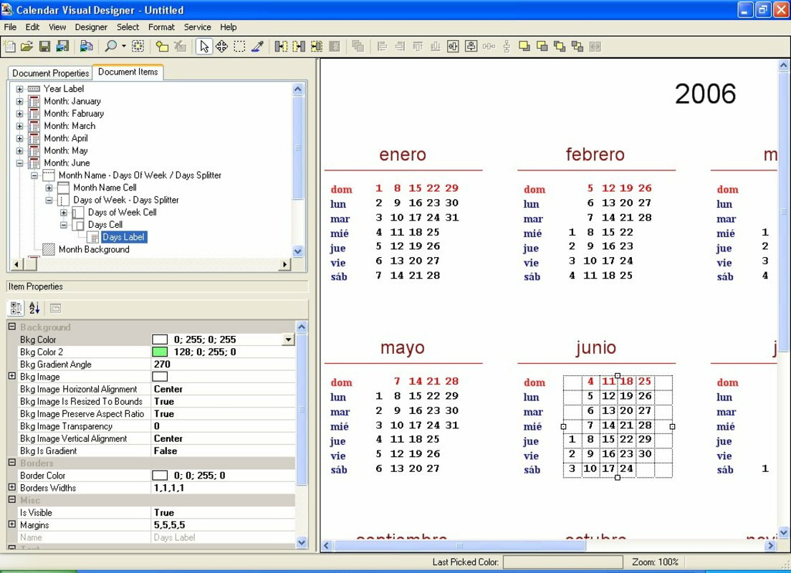791x573 pixels.
Task: Click the properties grid scroll-down arrow
Action: click(302, 543)
